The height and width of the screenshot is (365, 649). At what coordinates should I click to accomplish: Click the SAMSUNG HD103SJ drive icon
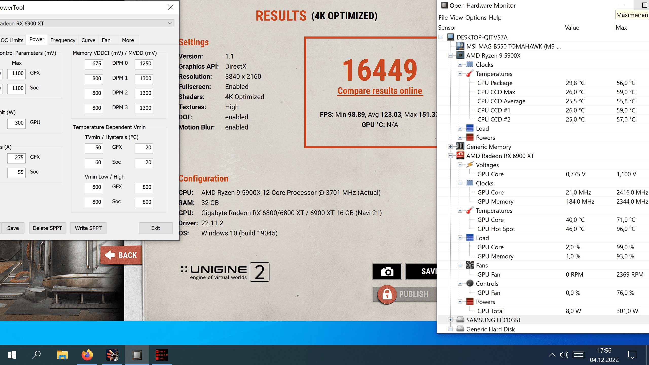460,320
